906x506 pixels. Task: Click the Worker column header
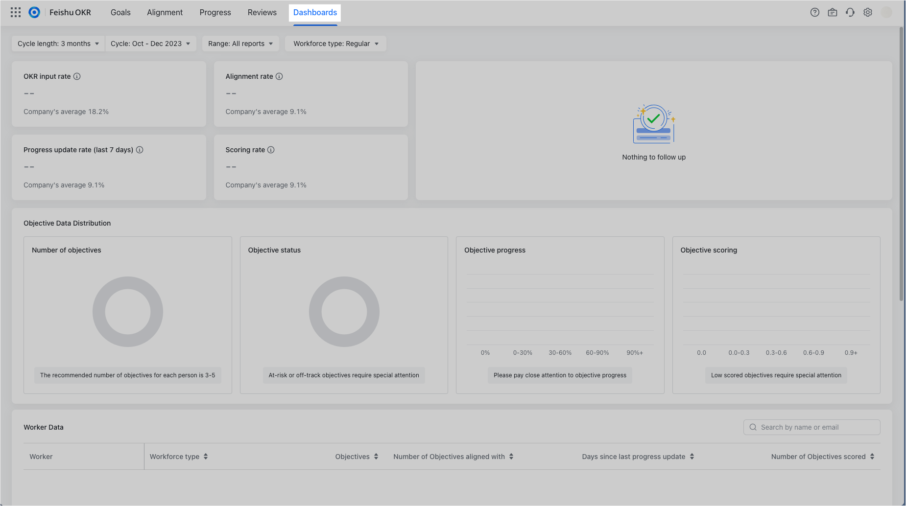click(41, 457)
